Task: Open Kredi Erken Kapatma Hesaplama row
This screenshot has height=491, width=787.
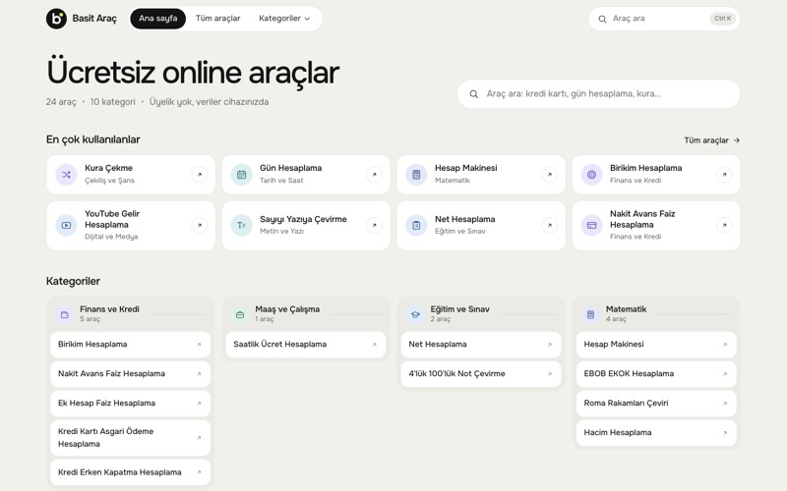Action: (x=131, y=472)
